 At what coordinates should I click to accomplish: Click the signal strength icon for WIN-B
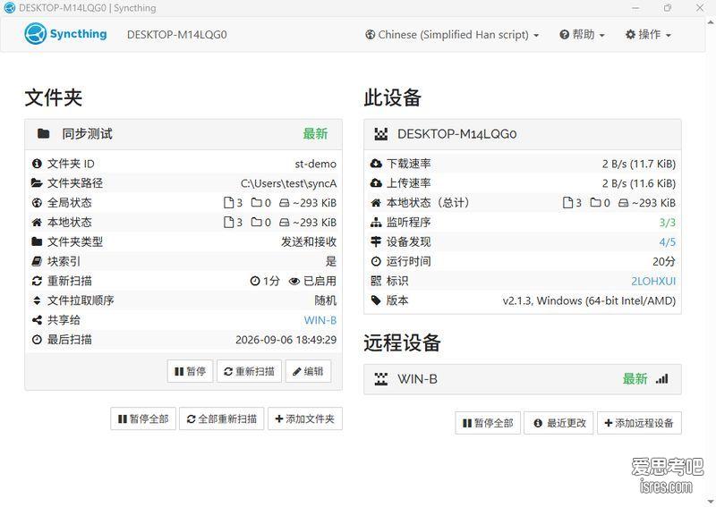click(661, 379)
